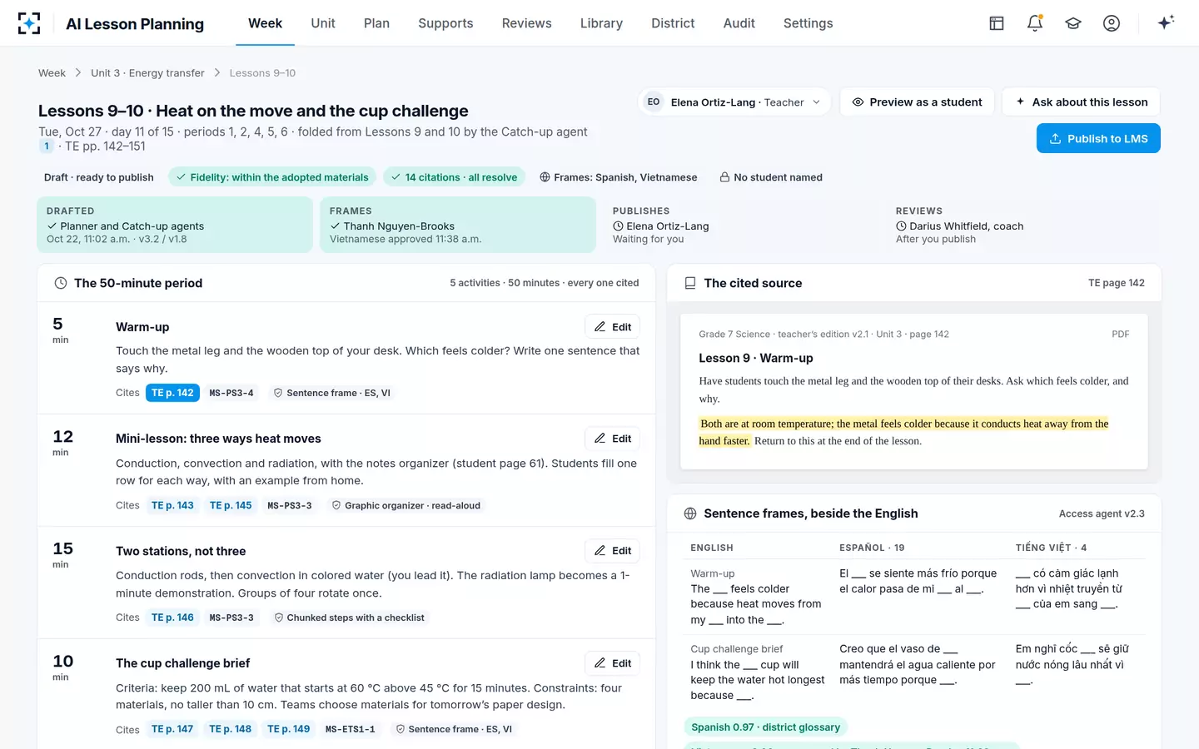Click Frames: Spanish, Vietnamese status label
The width and height of the screenshot is (1199, 749).
point(619,177)
